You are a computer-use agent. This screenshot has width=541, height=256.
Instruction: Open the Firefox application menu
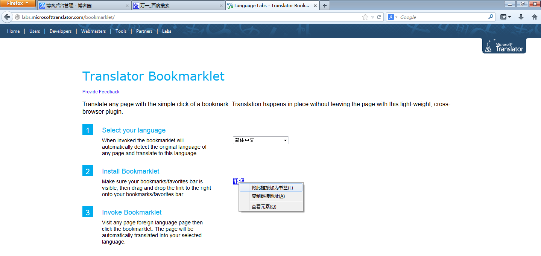pyautogui.click(x=18, y=3)
